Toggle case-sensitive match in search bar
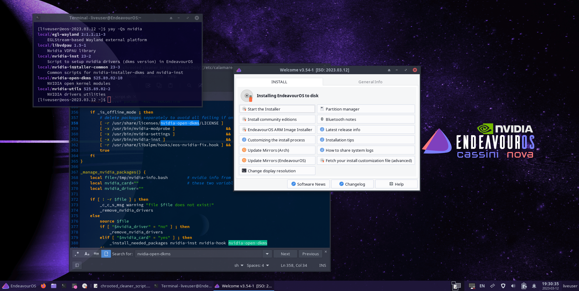 tap(87, 254)
